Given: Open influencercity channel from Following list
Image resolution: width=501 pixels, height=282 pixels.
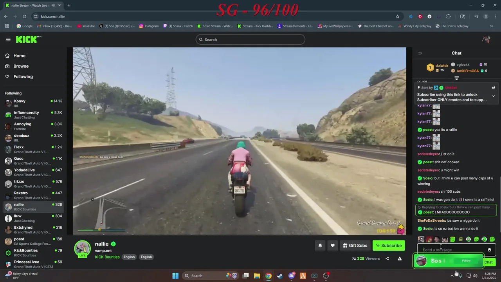Looking at the screenshot, I should click(33, 115).
